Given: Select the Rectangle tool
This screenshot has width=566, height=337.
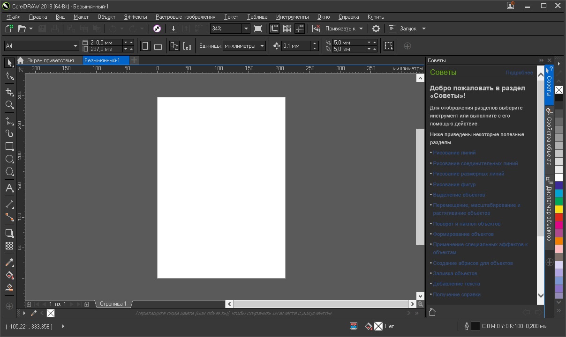Looking at the screenshot, I should [9, 147].
